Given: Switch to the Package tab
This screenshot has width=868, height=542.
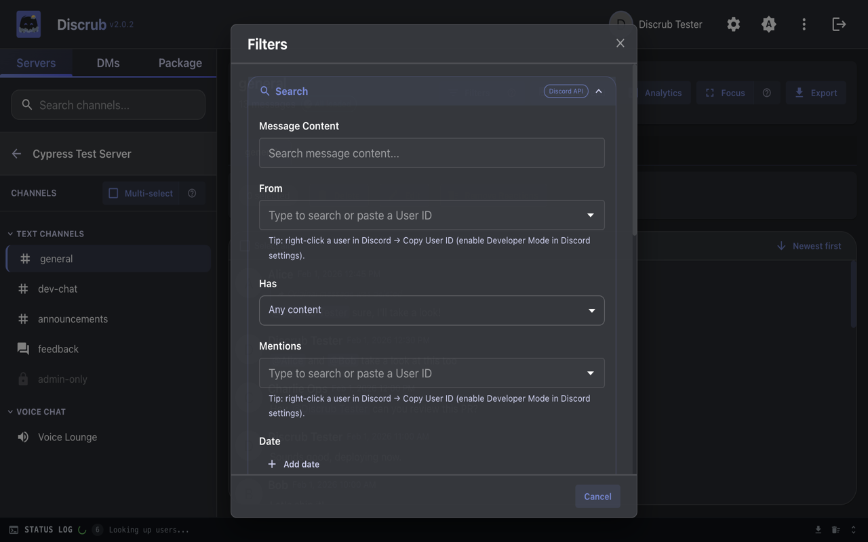Looking at the screenshot, I should (180, 63).
